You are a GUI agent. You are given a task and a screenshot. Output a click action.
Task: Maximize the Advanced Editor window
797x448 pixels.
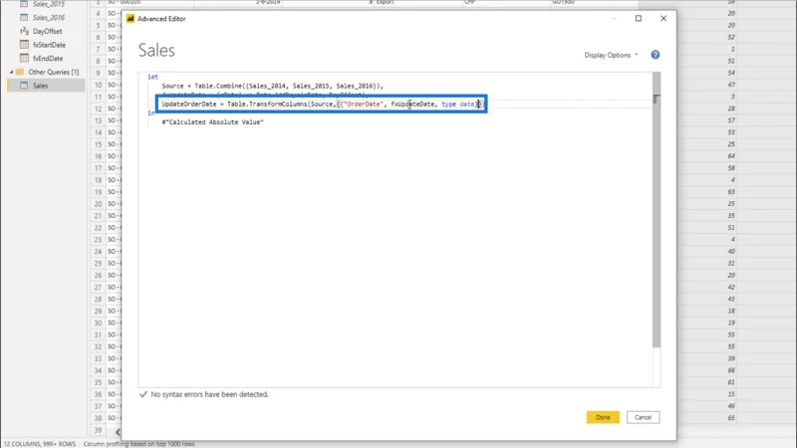pos(639,18)
